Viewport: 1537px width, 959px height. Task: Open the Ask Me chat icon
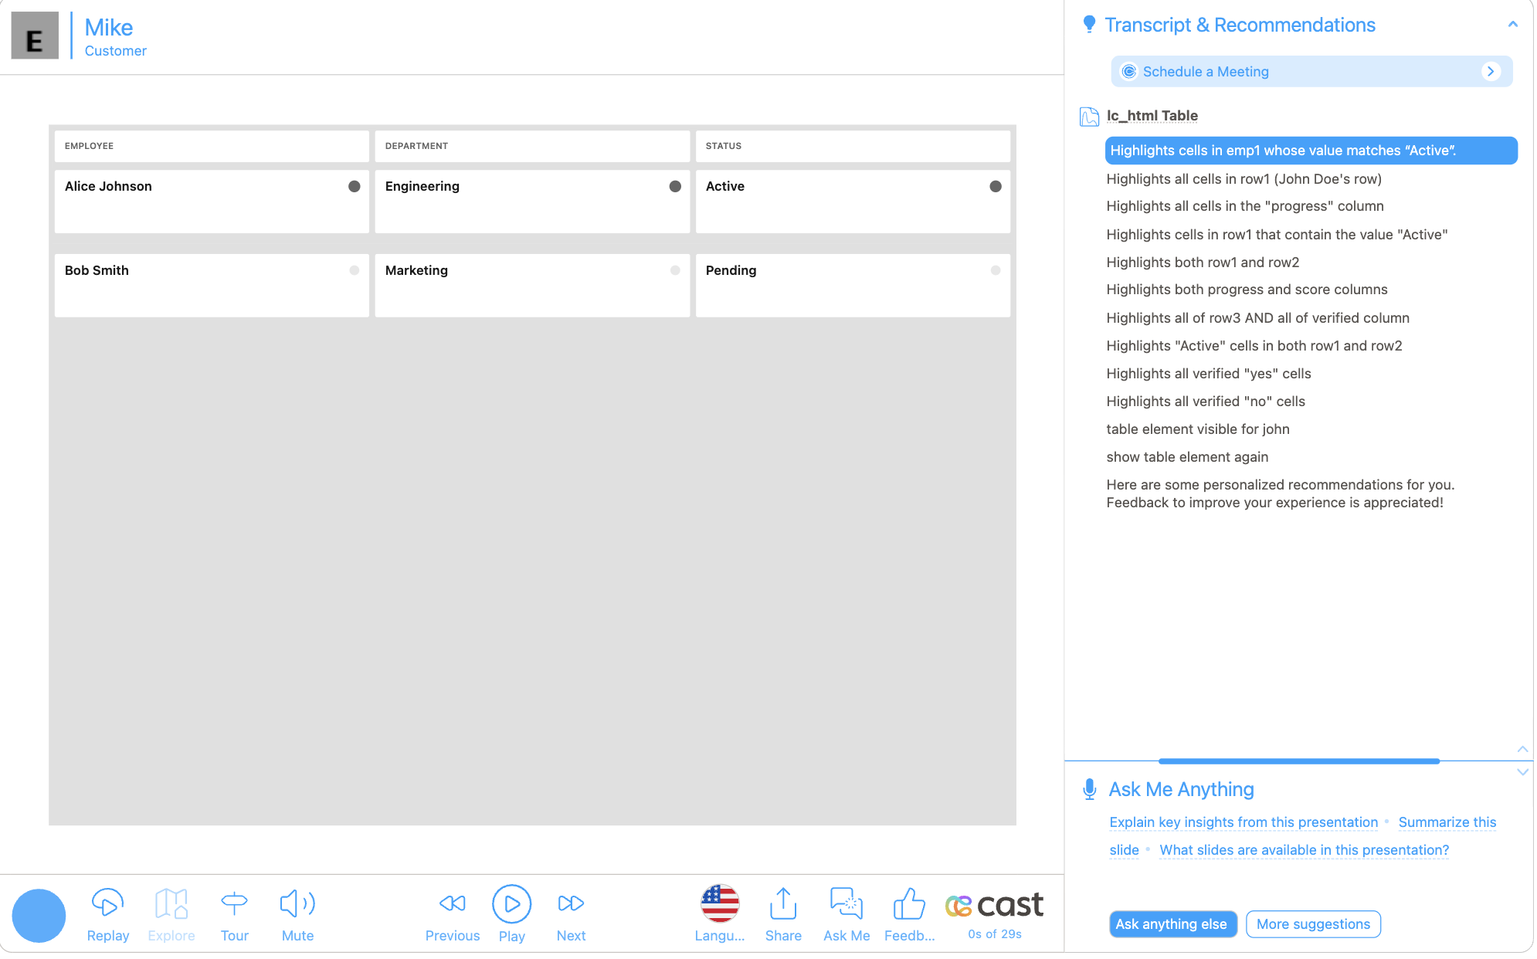[846, 903]
